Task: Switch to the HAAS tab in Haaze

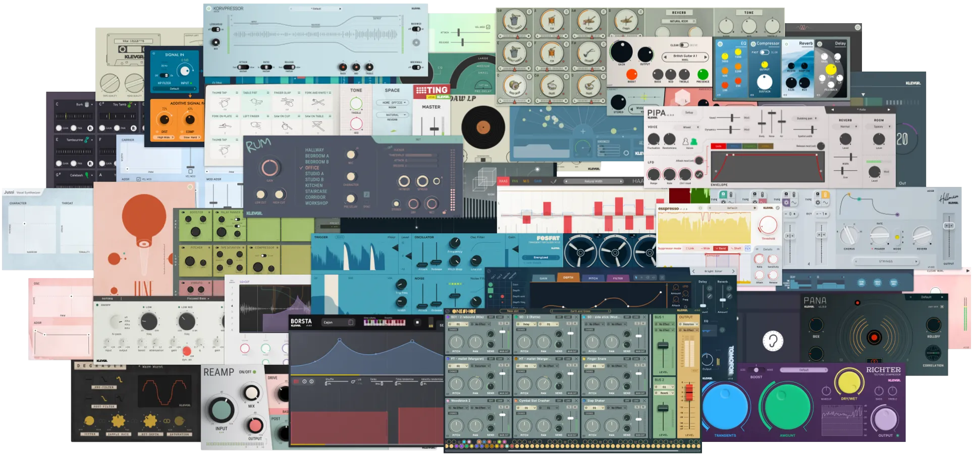Action: point(503,181)
